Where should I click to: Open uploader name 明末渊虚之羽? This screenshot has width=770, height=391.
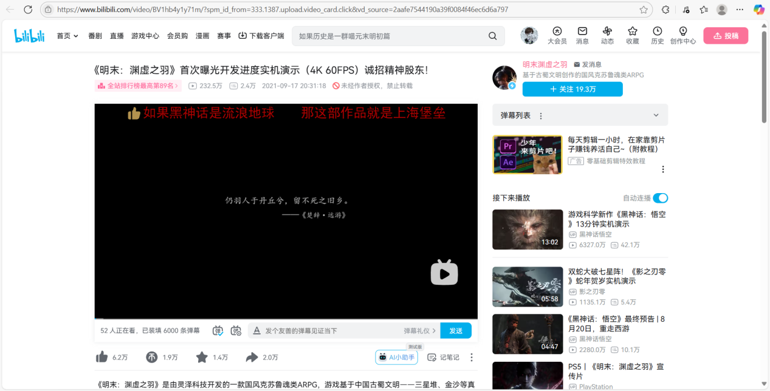point(545,64)
